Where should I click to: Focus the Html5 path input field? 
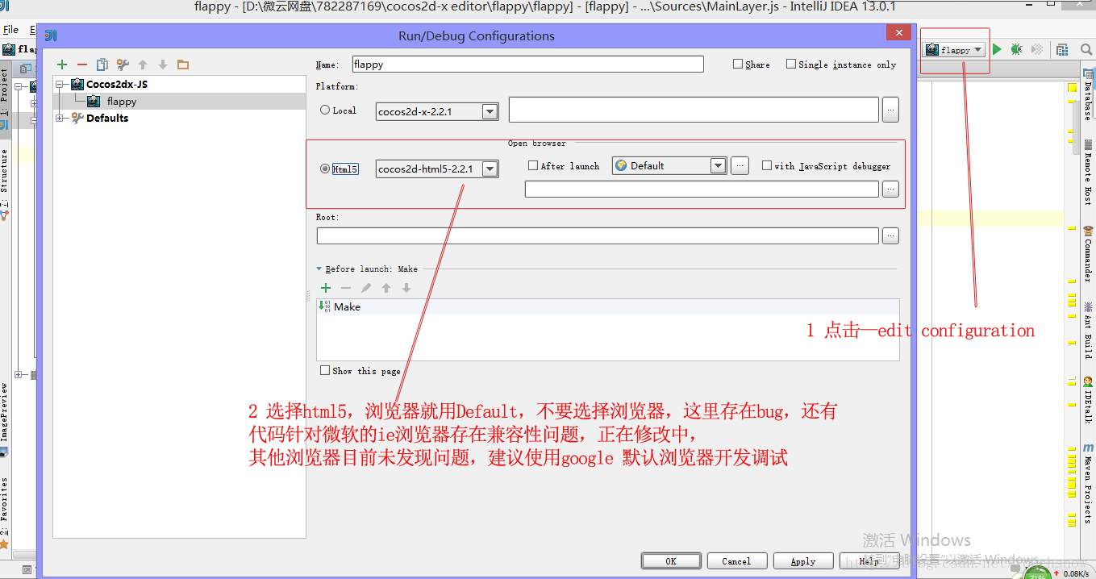click(x=702, y=189)
